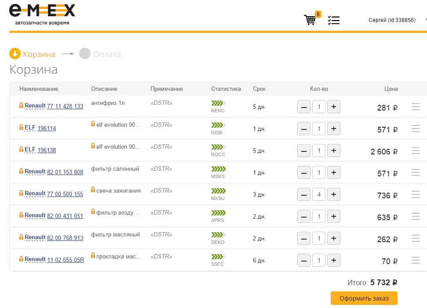Click statistics arrows above MSNS
This screenshot has height=308, width=427.
point(219,169)
